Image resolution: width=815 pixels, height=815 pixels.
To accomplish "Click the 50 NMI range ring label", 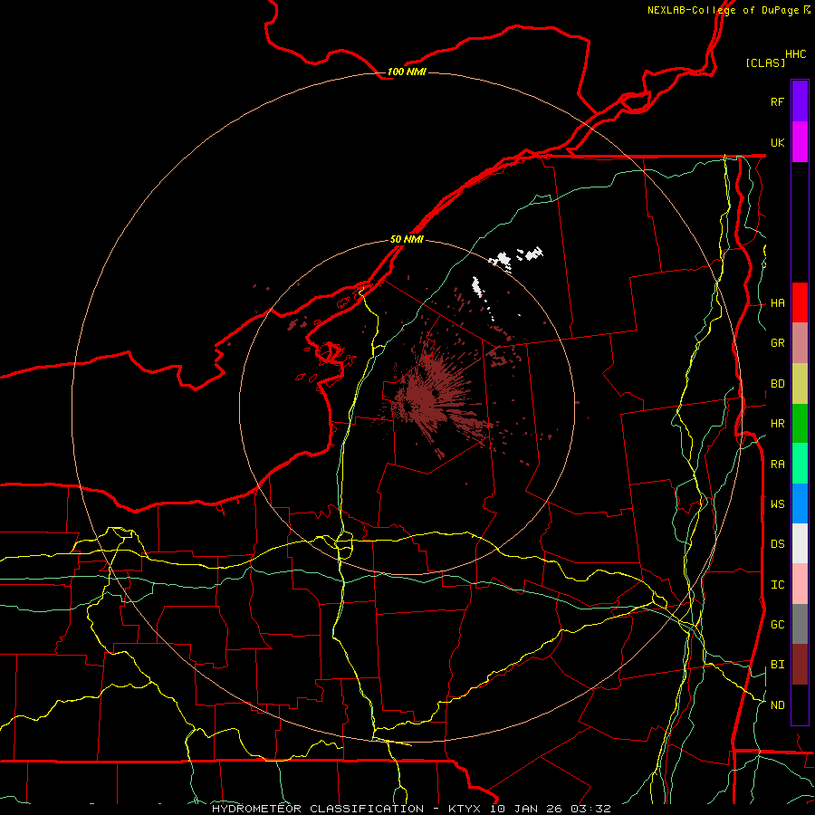I will click(x=407, y=239).
